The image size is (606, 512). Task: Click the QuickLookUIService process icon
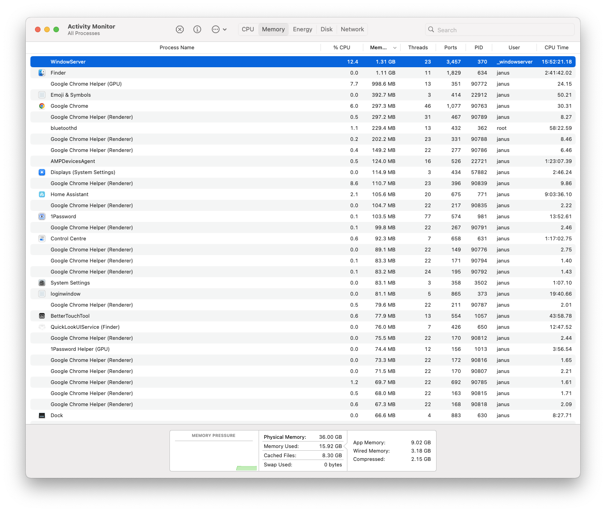[42, 327]
